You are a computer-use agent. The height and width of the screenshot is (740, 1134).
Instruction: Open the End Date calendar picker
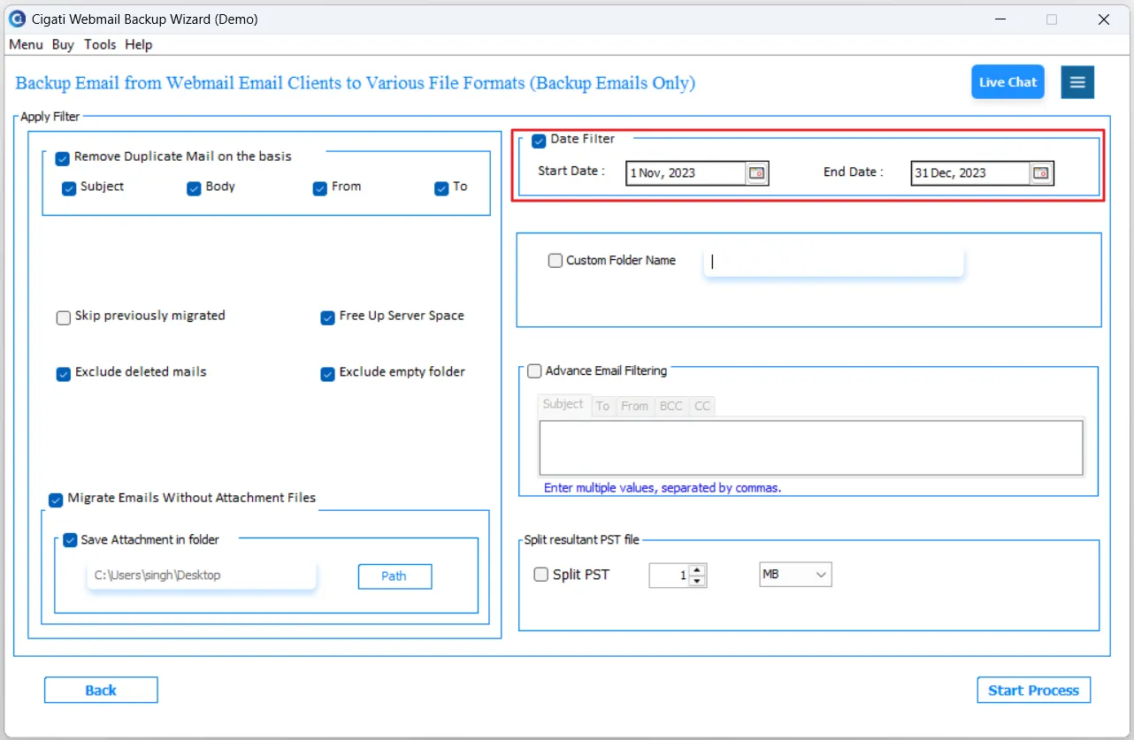click(x=1042, y=173)
